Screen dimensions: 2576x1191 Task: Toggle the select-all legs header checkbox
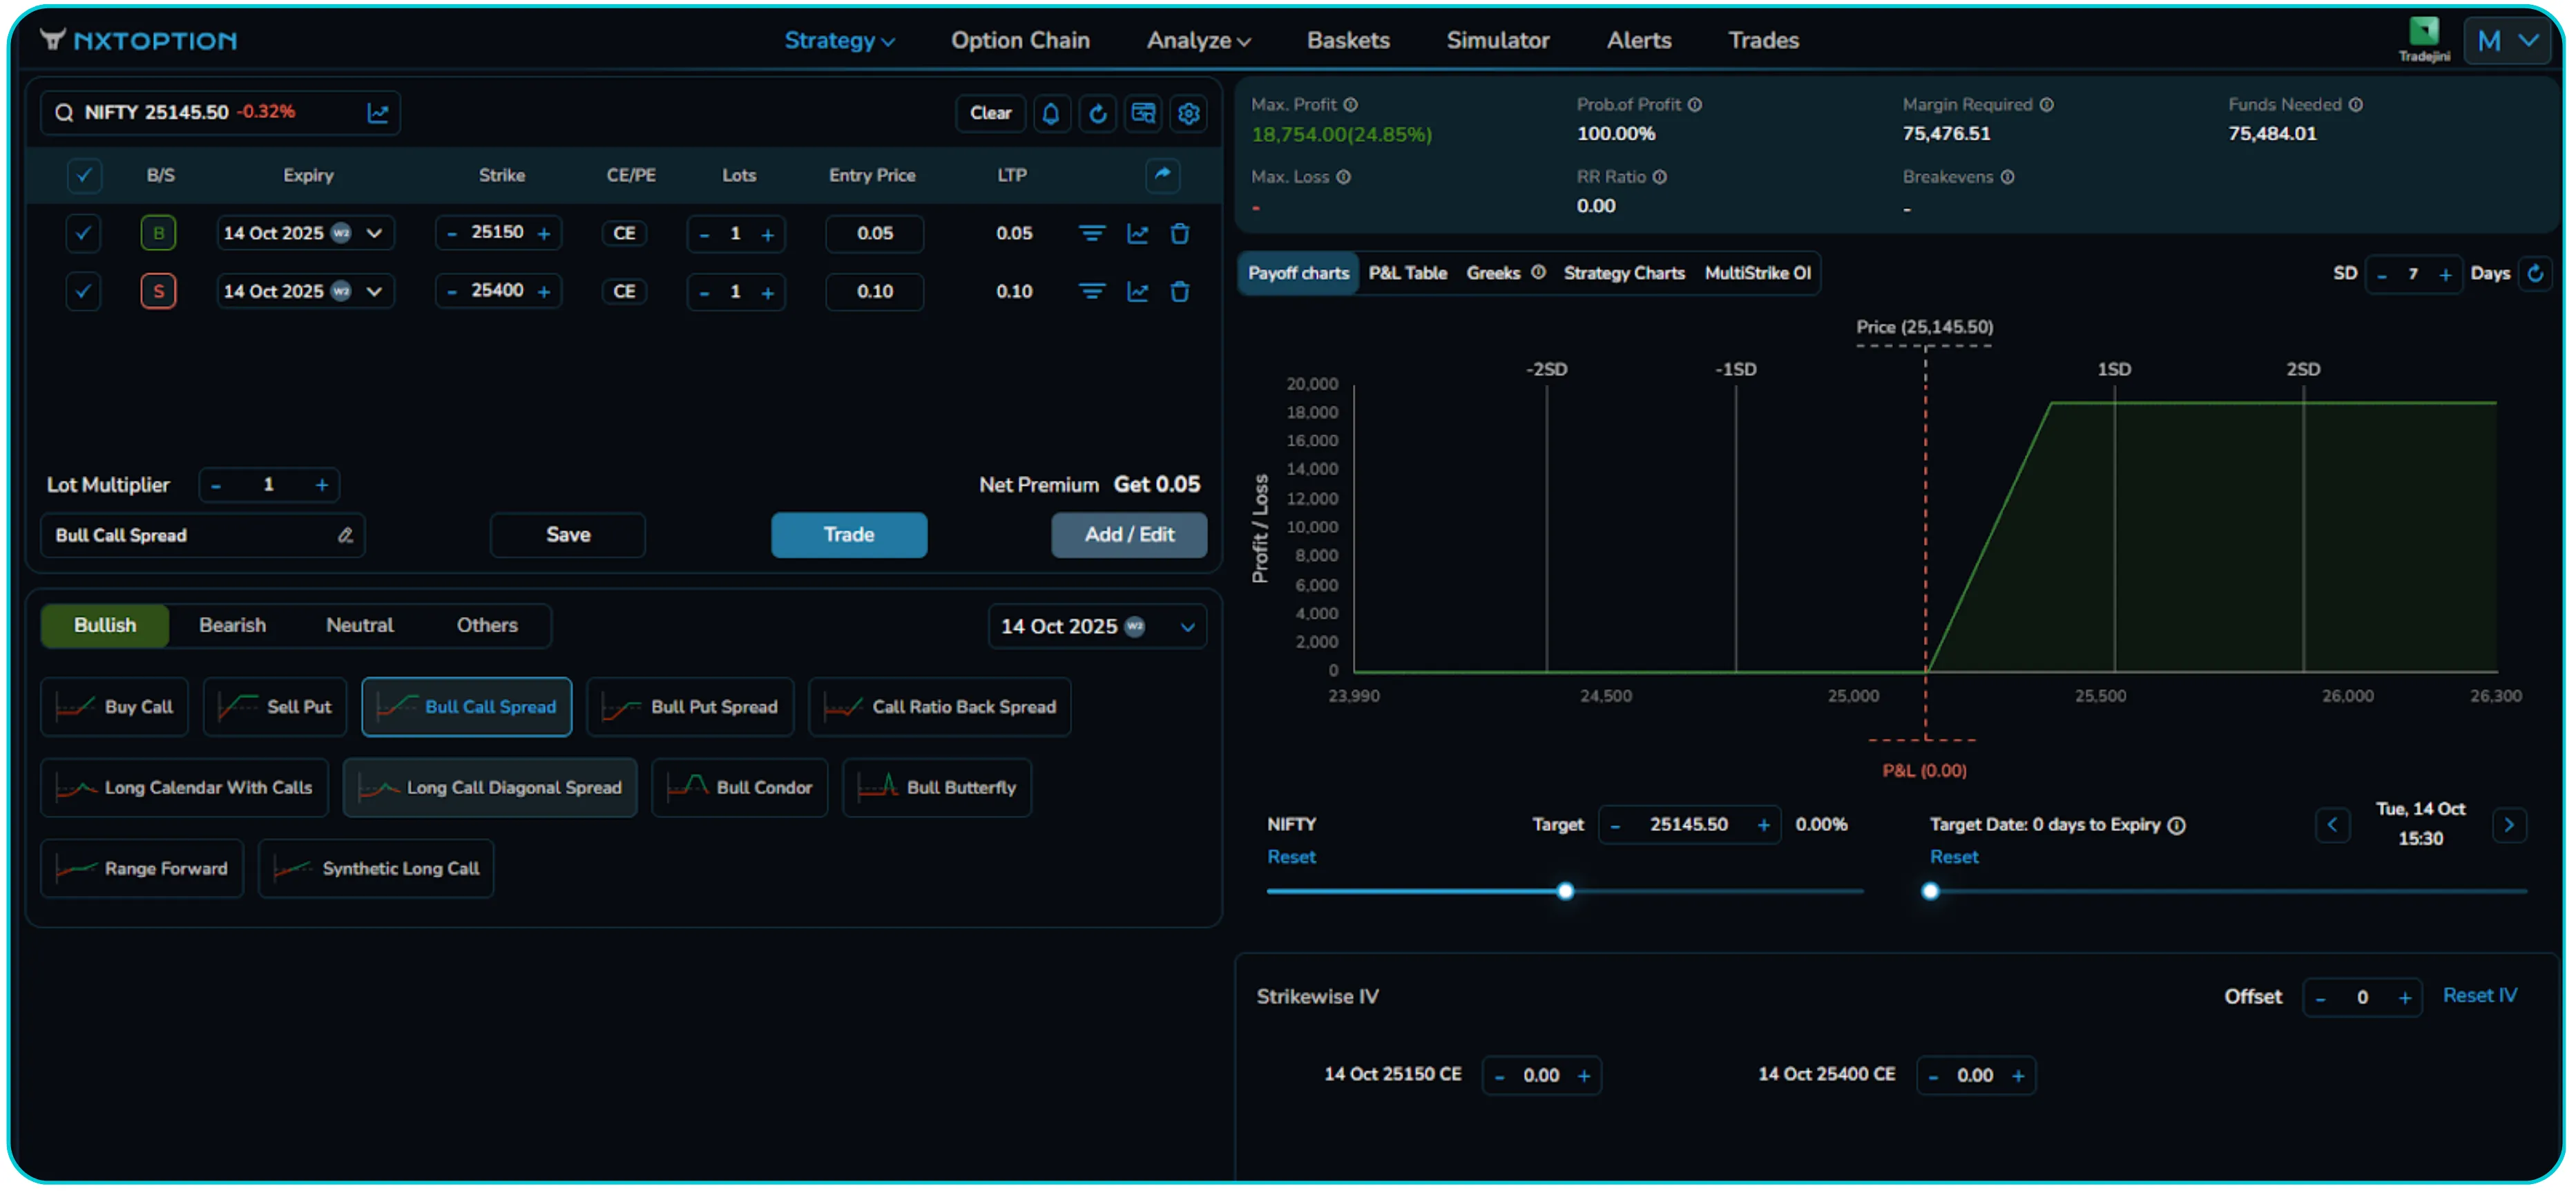[83, 175]
